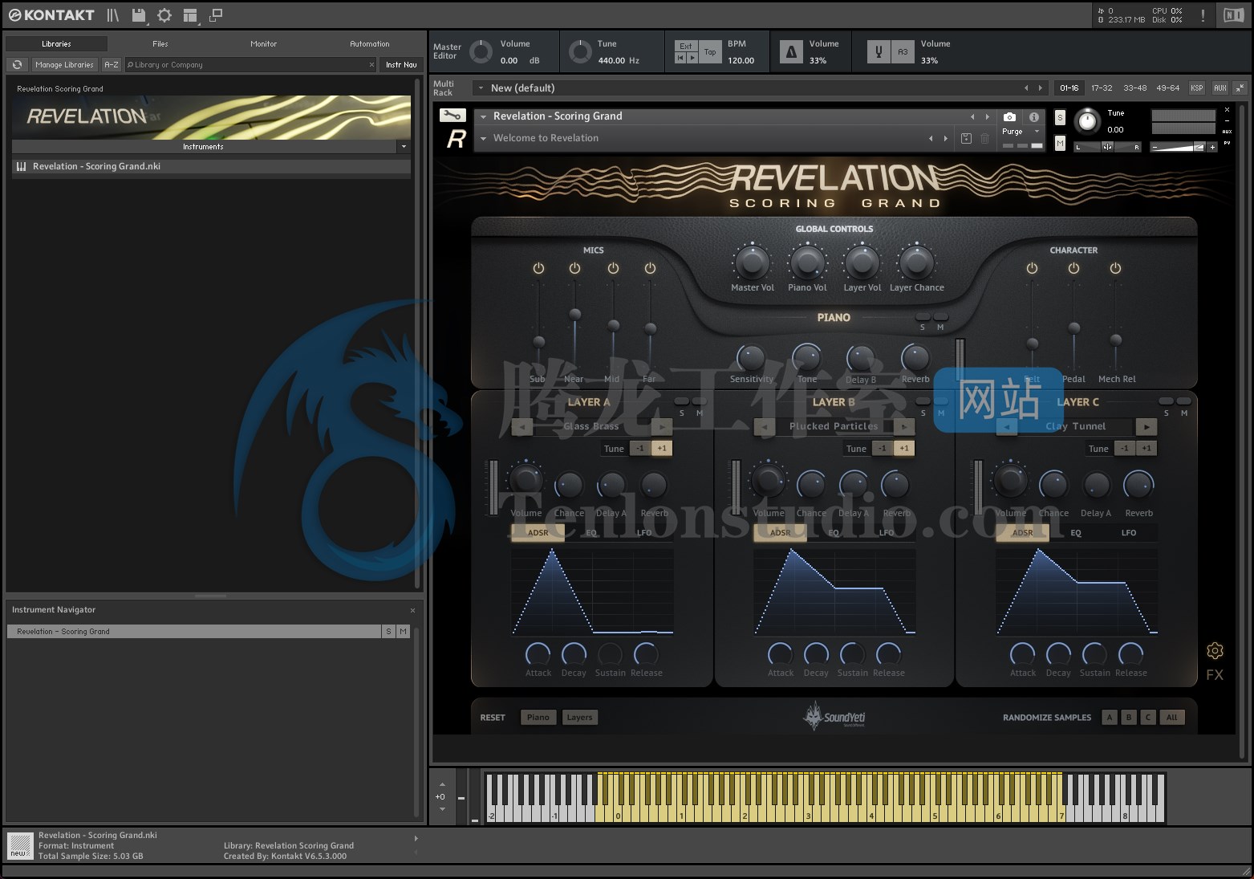1254x879 pixels.
Task: Solo the instrument with S button in header
Action: [x=1060, y=117]
